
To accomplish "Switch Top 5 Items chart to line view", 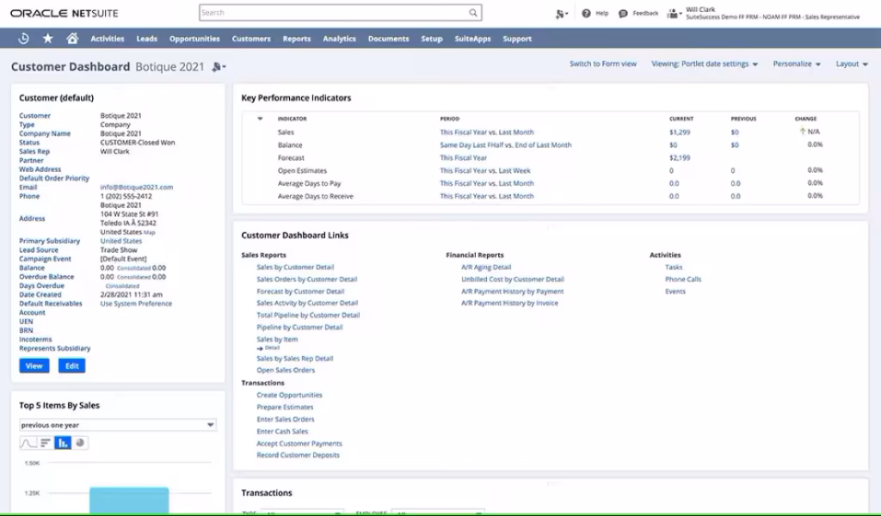I will click(x=28, y=443).
